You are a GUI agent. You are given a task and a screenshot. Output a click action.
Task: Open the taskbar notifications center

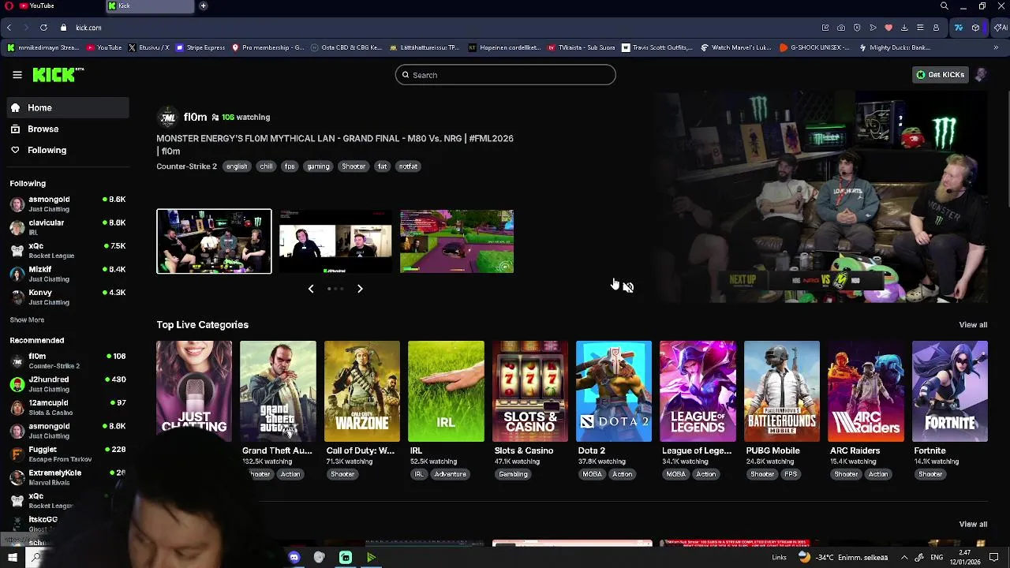[994, 558]
